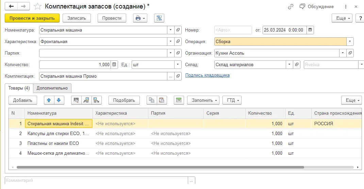Open selection dots for Комплектация field
This screenshot has height=189, width=364.
click(x=171, y=76)
